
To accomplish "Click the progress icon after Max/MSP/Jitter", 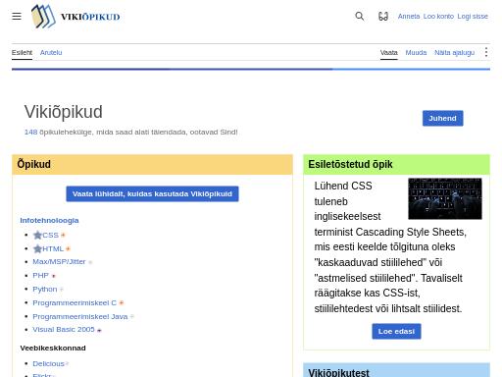I will click(90, 262).
